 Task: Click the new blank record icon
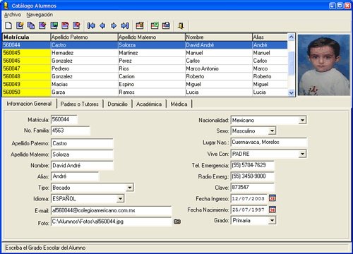(x=8, y=25)
